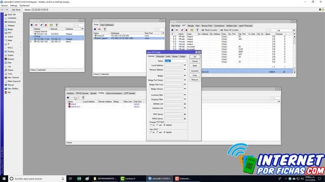Filter icon in IP Pool window
The width and height of the screenshot is (325, 182).
click(105, 29)
